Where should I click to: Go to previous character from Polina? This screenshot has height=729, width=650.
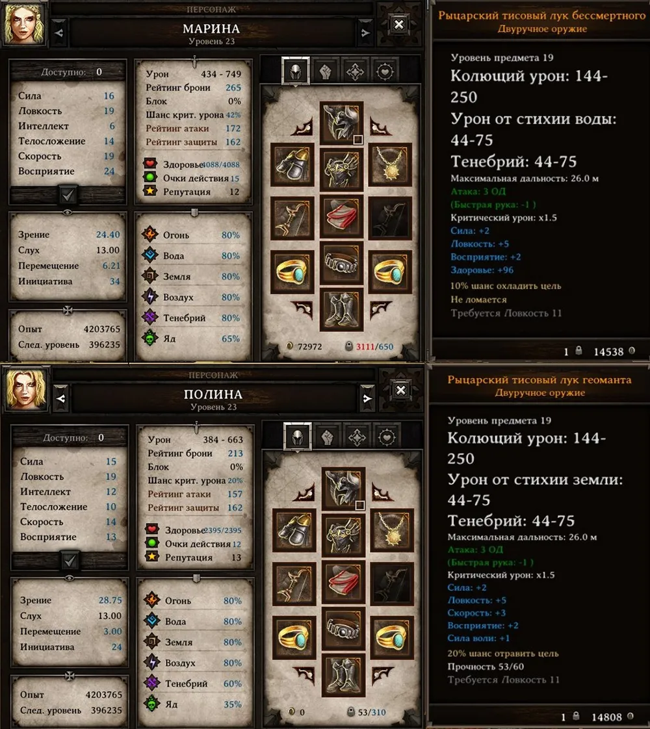click(61, 398)
